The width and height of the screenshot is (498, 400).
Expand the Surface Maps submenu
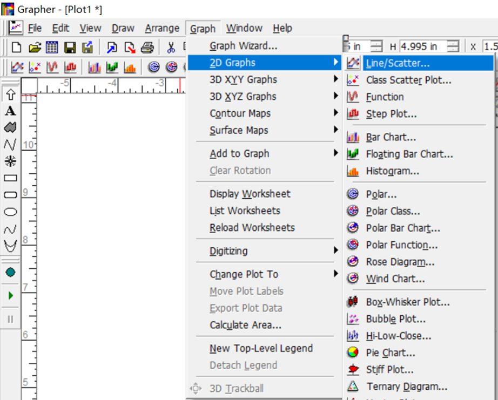[264, 130]
